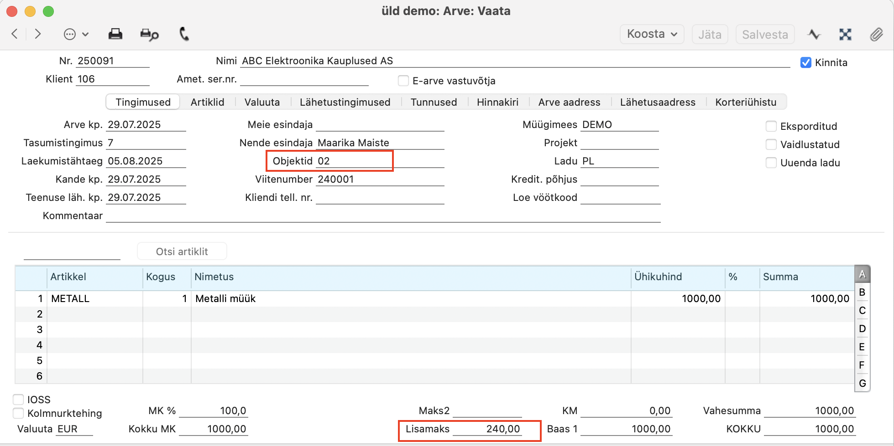The width and height of the screenshot is (894, 446).
Task: Open the Valuuta tab
Action: tap(262, 102)
